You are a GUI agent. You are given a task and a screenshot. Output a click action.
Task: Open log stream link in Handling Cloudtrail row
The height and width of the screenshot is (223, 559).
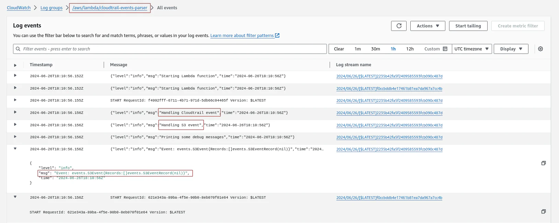click(x=389, y=113)
